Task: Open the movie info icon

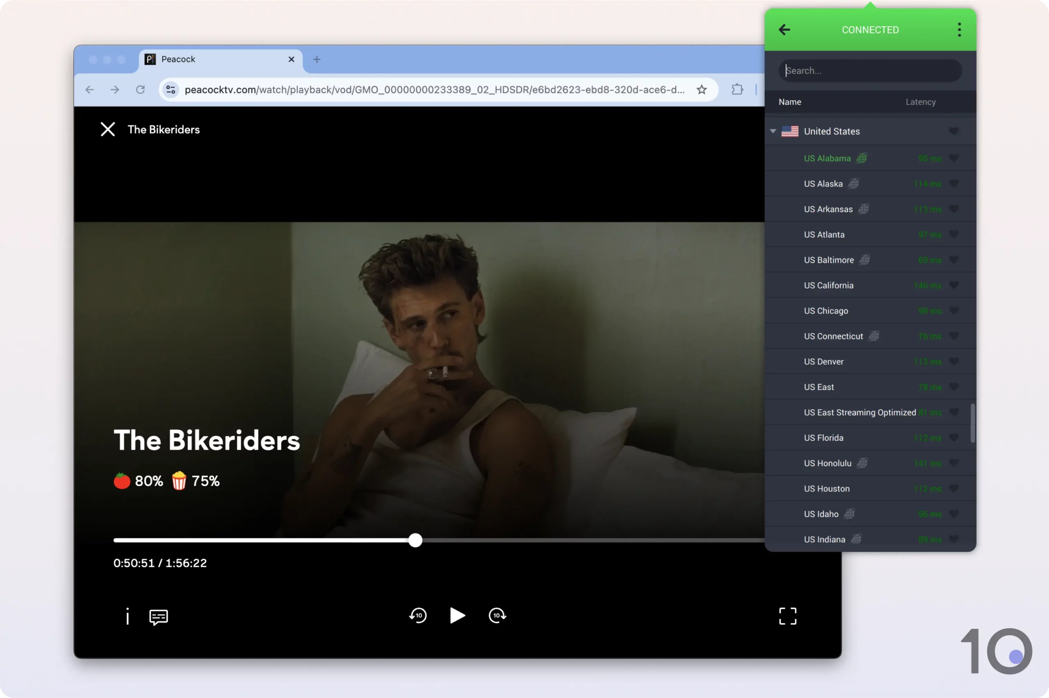Action: pos(127,616)
